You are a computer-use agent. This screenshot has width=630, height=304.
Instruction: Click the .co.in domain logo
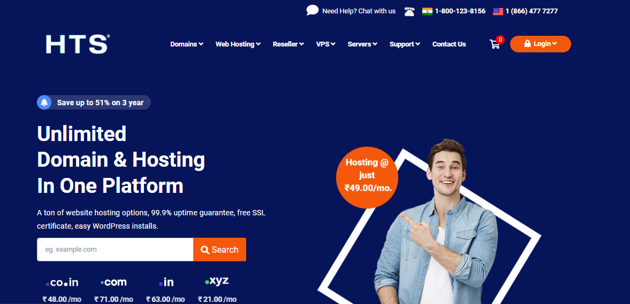tap(62, 283)
